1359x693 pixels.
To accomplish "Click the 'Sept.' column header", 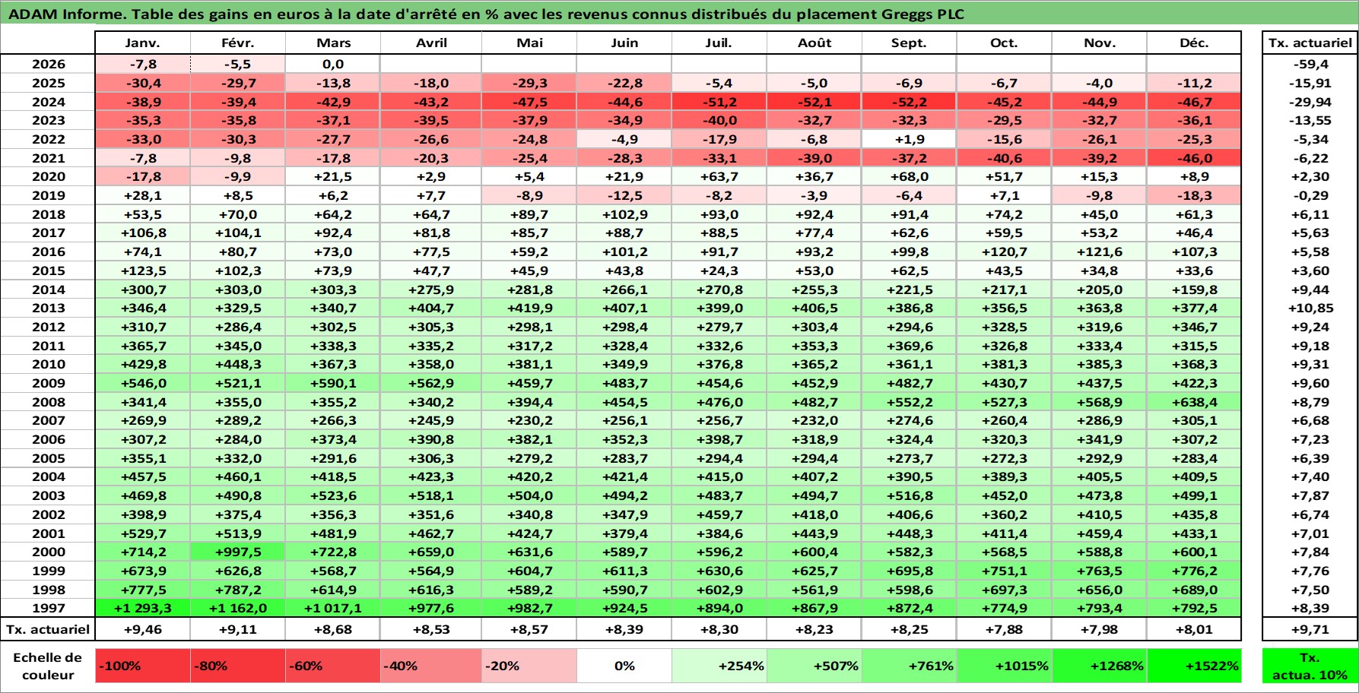I will [910, 43].
